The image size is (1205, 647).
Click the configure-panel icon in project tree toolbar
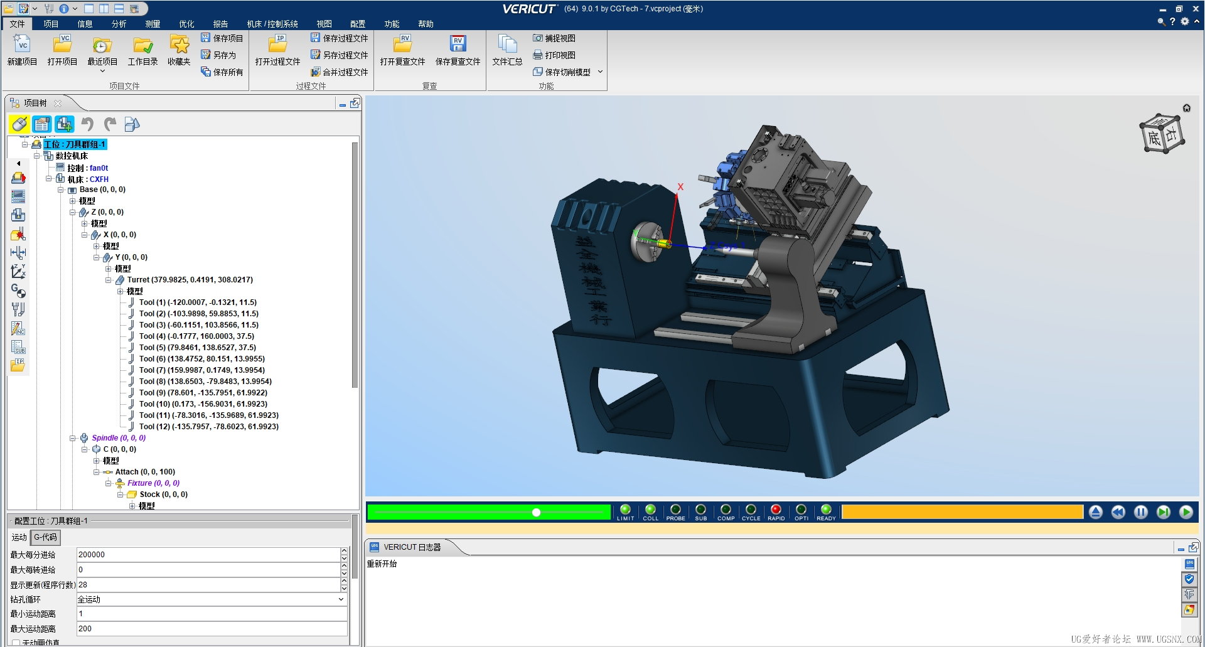(41, 124)
